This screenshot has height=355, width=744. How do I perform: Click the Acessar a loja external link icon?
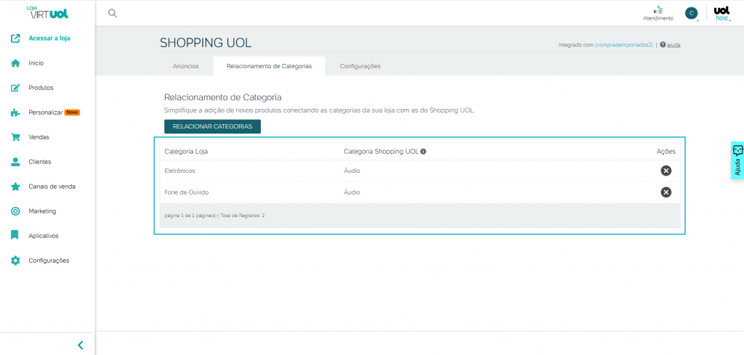point(15,38)
